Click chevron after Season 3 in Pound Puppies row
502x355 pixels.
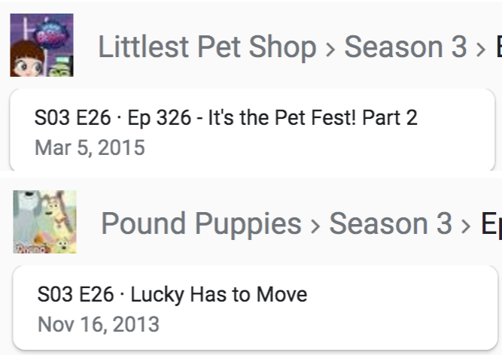coord(466,225)
